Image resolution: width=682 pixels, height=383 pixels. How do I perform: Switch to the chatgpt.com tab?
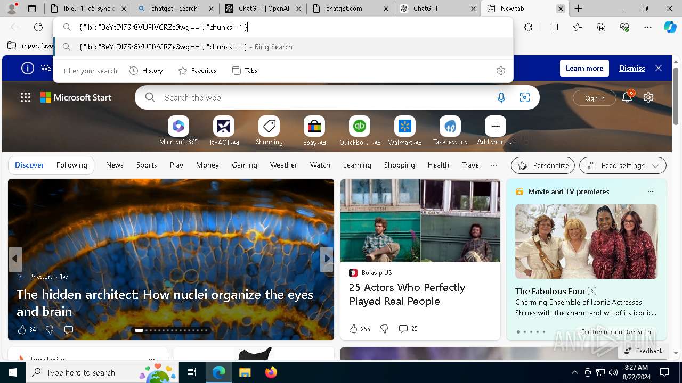[349, 9]
